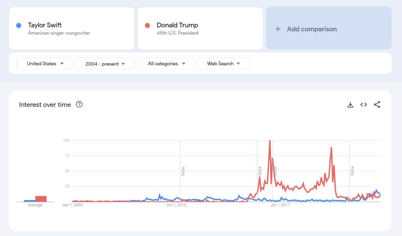Open the embed code for the chart
This screenshot has width=402, height=236.
pyautogui.click(x=363, y=105)
